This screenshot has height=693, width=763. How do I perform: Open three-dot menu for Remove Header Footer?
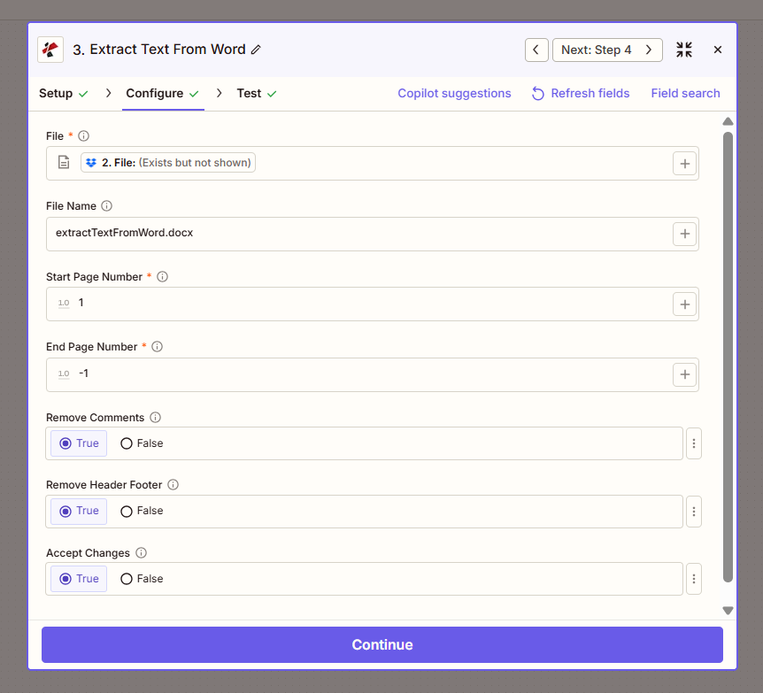pyautogui.click(x=694, y=511)
